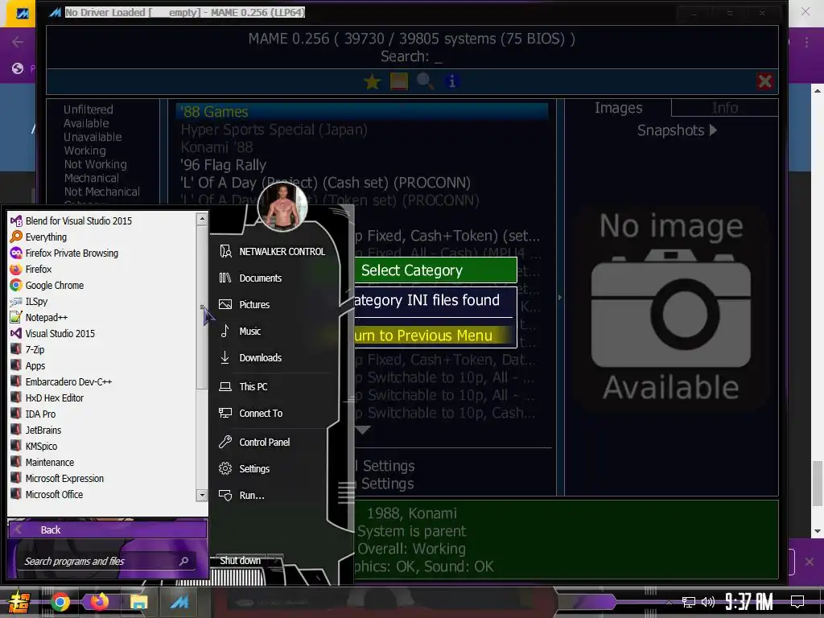This screenshot has width=824, height=618.
Task: Select the Unfiltered filter in MAME
Action: point(89,109)
